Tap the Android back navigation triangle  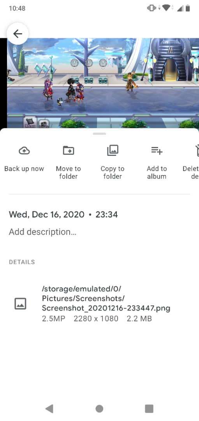click(x=49, y=409)
